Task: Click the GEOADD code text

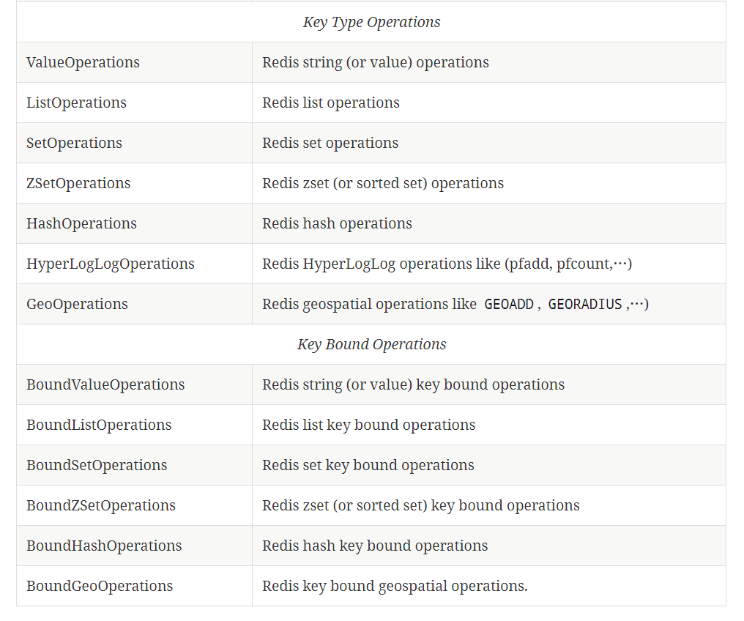Action: 509,304
